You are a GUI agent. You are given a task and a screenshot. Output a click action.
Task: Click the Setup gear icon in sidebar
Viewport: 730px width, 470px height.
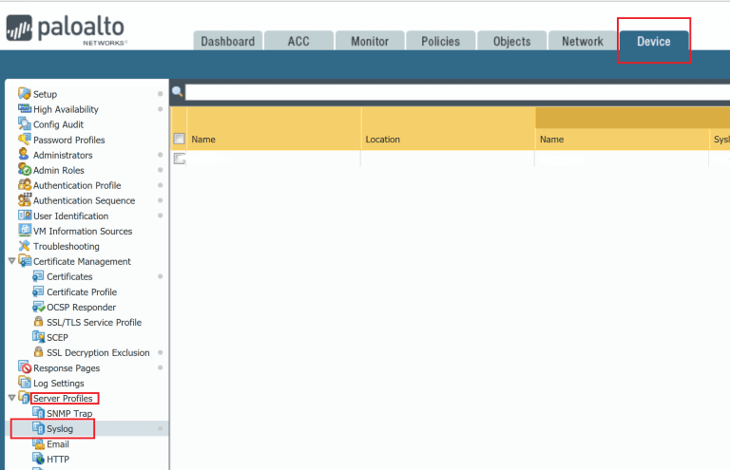pyautogui.click(x=25, y=94)
